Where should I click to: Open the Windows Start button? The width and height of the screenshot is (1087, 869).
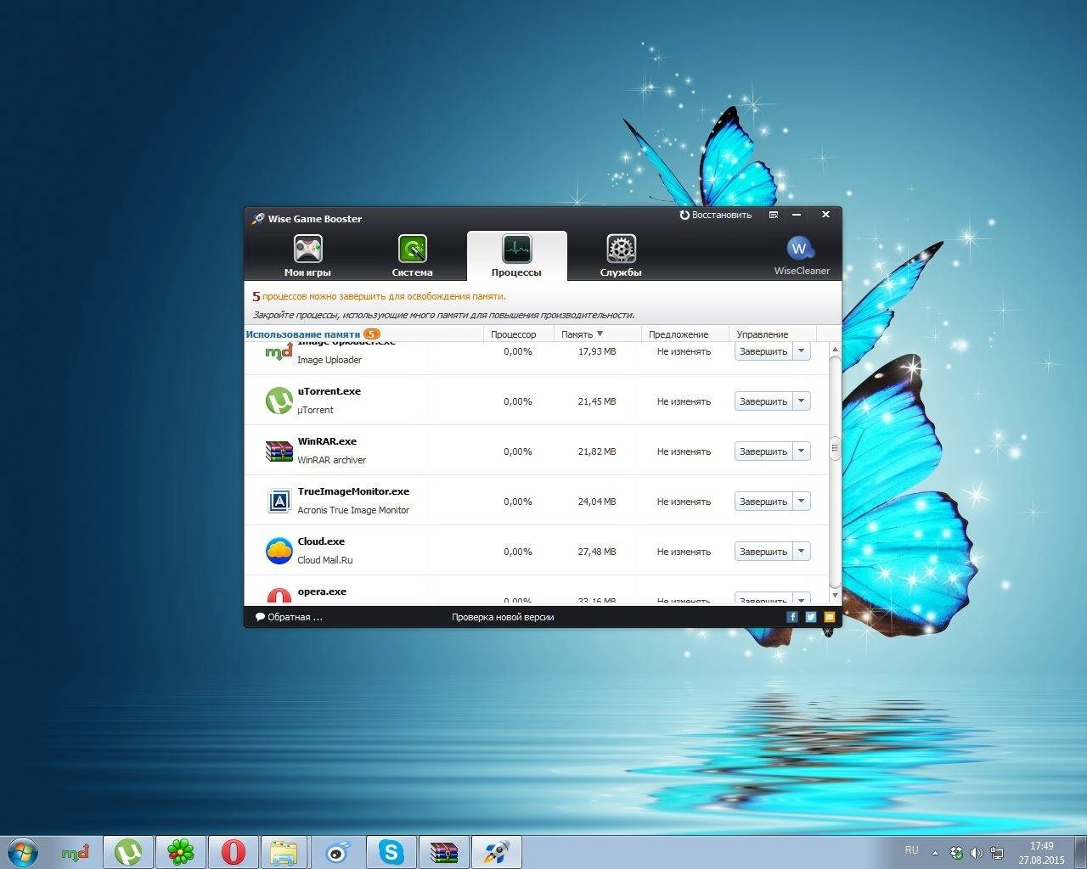23,852
